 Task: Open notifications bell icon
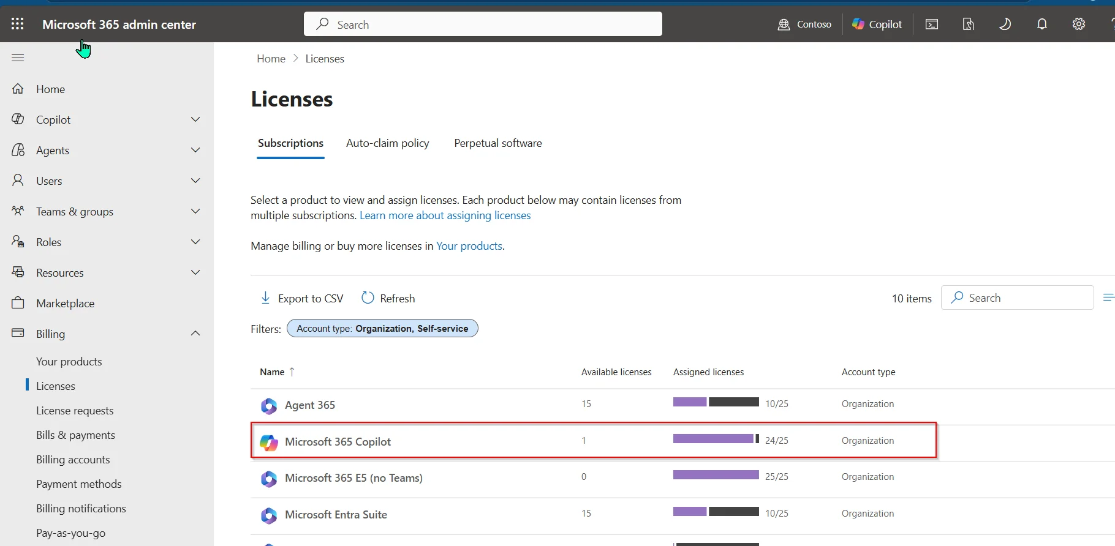tap(1042, 24)
